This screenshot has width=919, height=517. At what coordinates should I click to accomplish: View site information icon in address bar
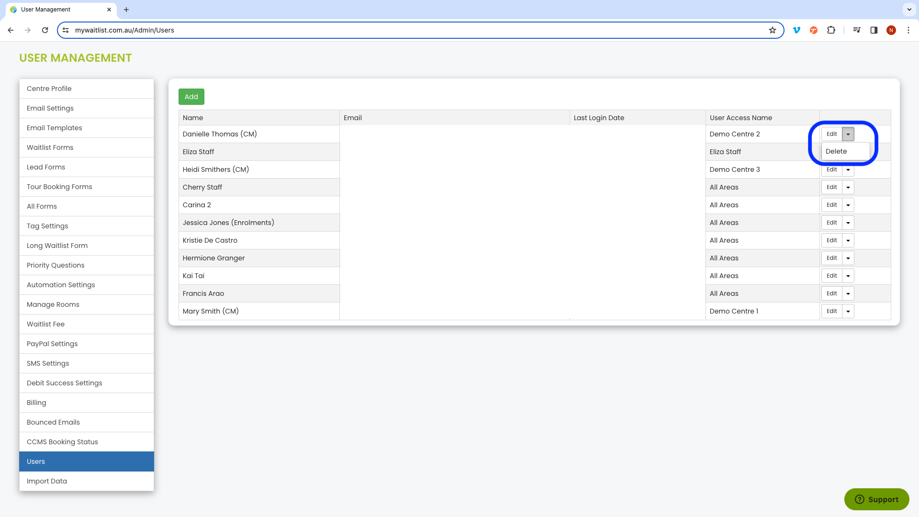(x=66, y=30)
